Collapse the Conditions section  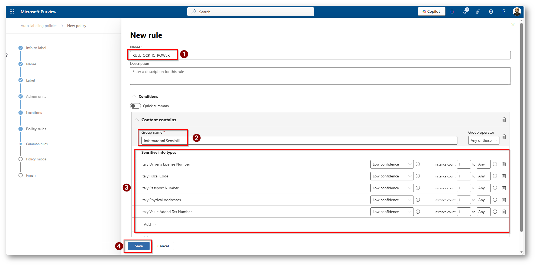[x=134, y=96]
